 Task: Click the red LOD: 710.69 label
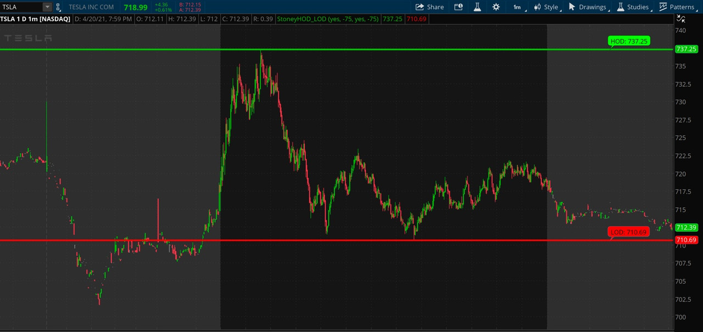pos(629,232)
